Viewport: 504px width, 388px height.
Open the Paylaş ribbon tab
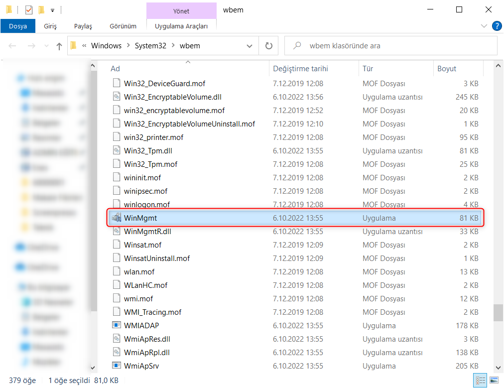tap(83, 26)
